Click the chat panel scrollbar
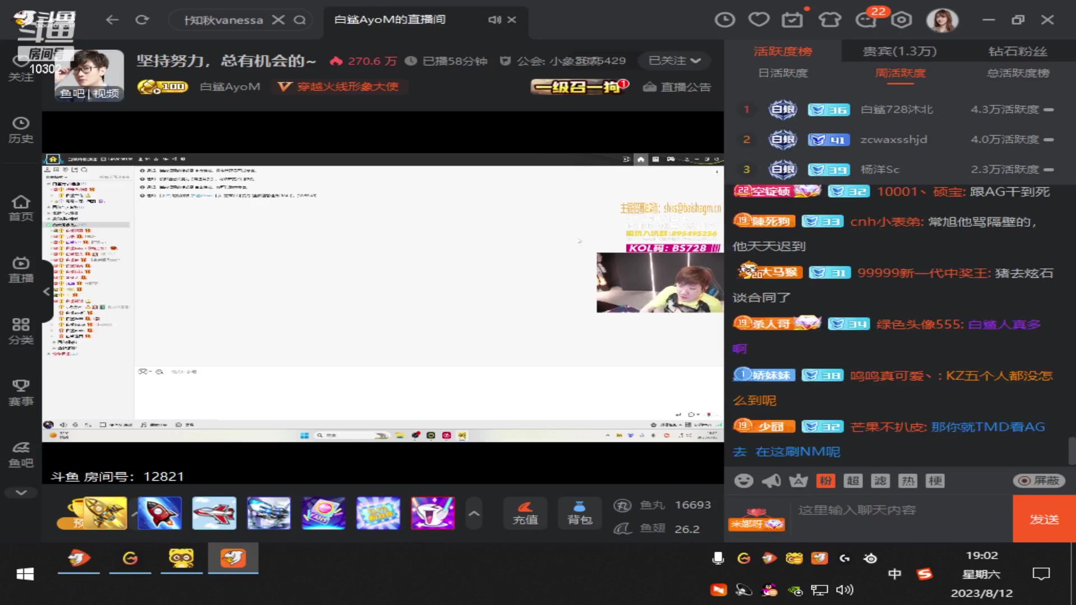This screenshot has height=605, width=1076. pyautogui.click(x=1072, y=451)
